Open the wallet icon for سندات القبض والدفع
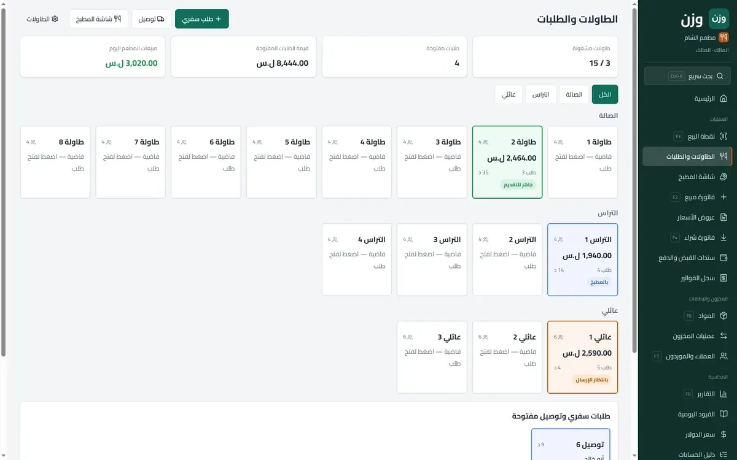Image resolution: width=737 pixels, height=460 pixels. click(723, 258)
